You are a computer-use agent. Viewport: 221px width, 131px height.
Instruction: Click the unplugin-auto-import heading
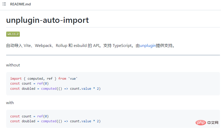pos(47,20)
